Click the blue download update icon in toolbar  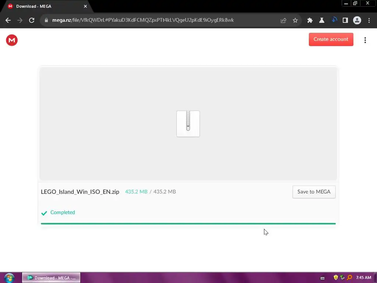pos(334,20)
